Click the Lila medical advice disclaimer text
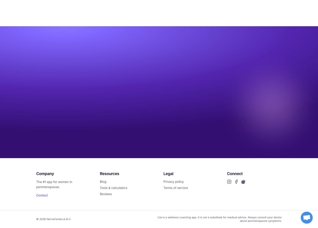This screenshot has height=228, width=318. pyautogui.click(x=220, y=219)
